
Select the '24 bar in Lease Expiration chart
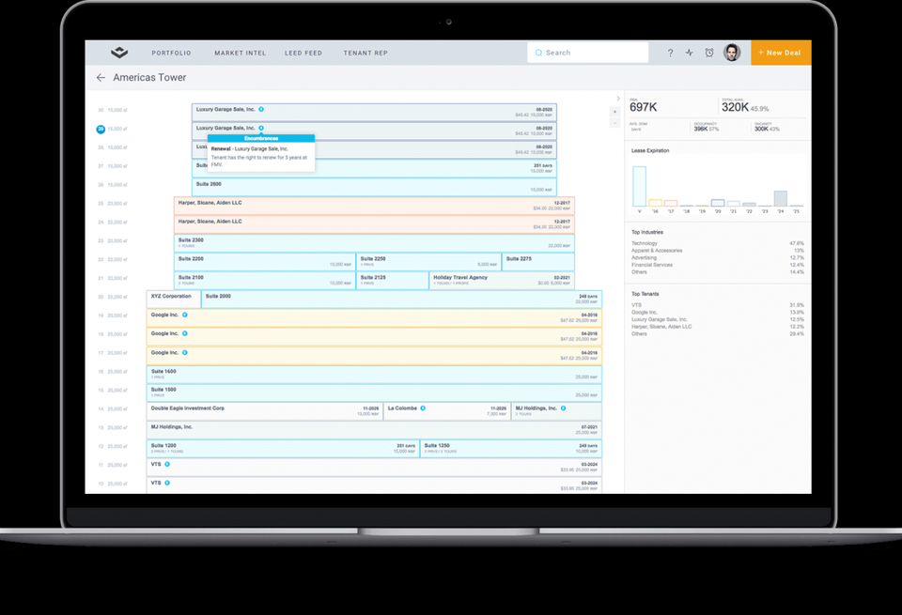[780, 199]
